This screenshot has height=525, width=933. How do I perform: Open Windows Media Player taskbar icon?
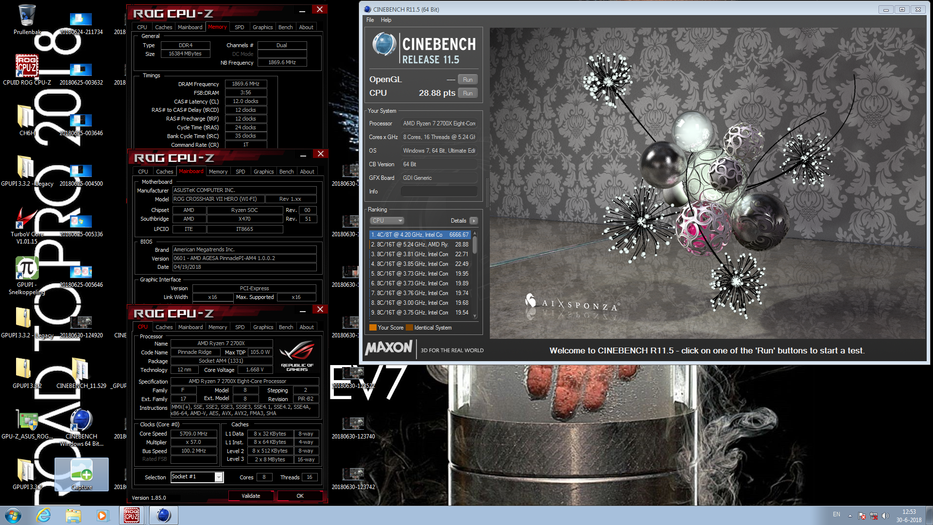pyautogui.click(x=102, y=515)
